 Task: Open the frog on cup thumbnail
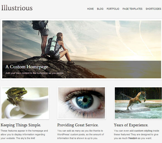coord(25,103)
